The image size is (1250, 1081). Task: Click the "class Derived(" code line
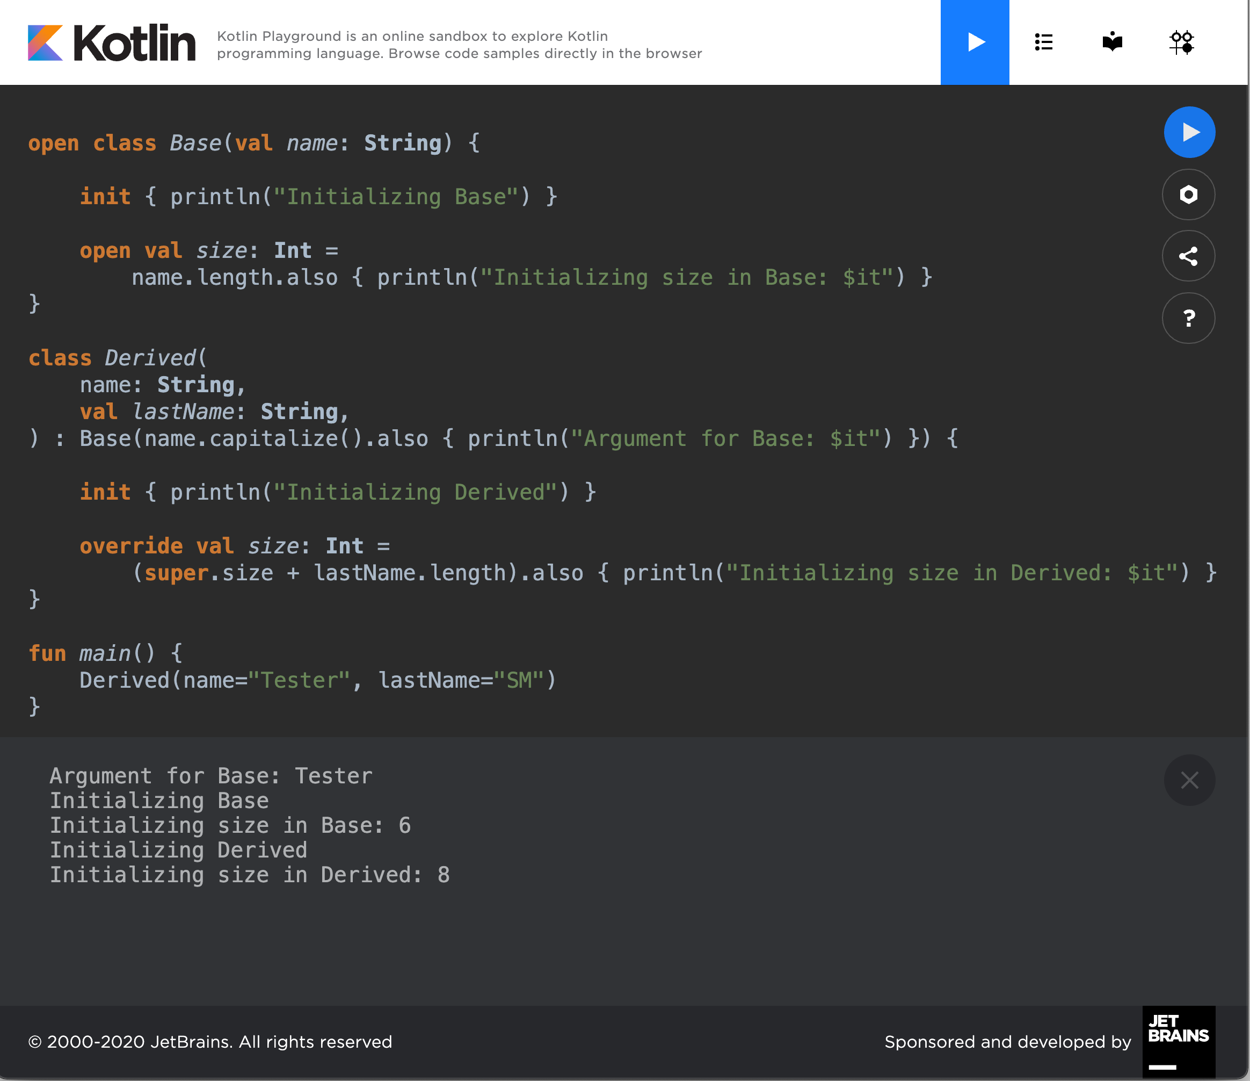(118, 358)
